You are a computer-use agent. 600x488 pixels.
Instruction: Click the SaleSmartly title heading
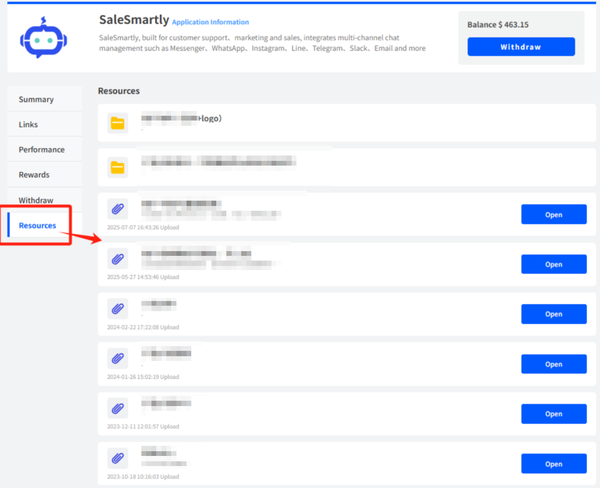[x=134, y=20]
